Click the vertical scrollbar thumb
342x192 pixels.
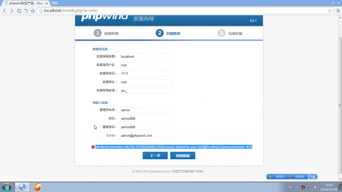[340, 105]
